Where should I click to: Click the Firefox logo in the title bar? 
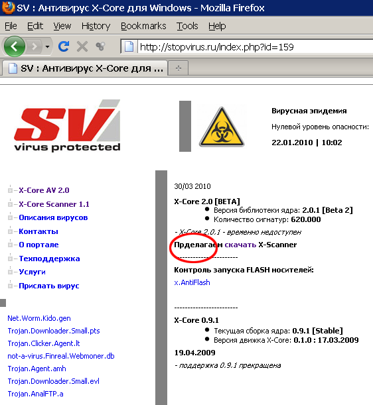(8, 7)
